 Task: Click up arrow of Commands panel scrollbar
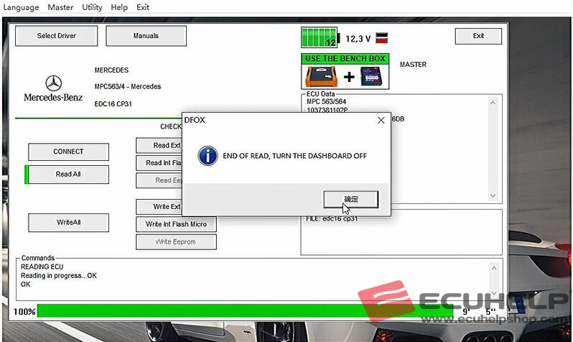point(494,268)
